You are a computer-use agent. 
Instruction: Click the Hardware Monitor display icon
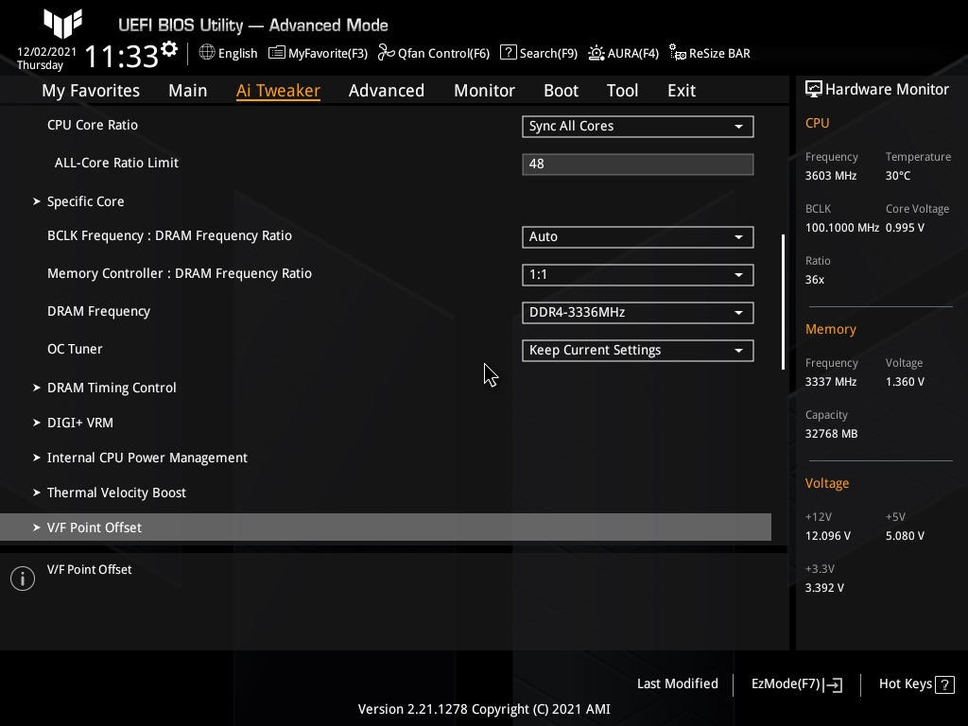pos(814,90)
